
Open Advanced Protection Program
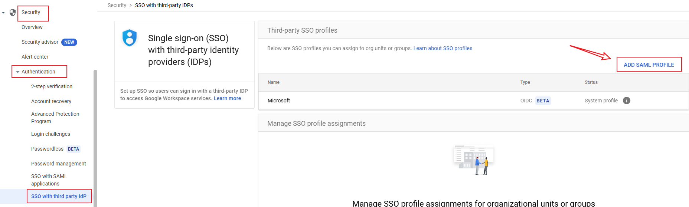[55, 118]
